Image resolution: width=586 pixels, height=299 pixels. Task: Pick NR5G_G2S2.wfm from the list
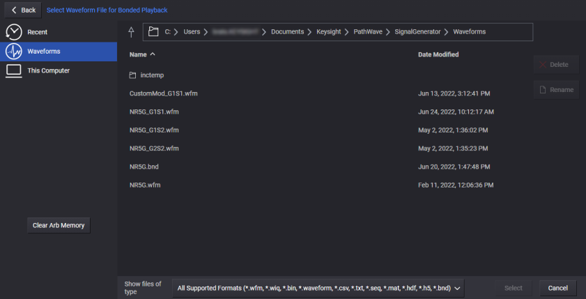pyautogui.click(x=154, y=148)
